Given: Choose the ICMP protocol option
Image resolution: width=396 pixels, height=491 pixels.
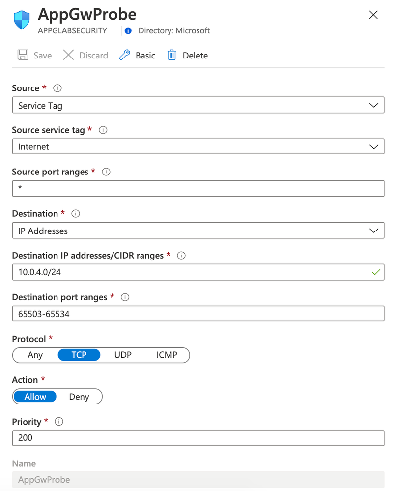Looking at the screenshot, I should 167,355.
